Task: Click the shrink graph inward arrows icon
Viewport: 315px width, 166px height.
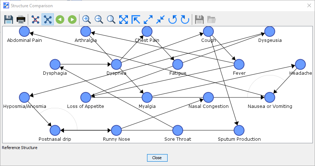Action: coord(160,19)
